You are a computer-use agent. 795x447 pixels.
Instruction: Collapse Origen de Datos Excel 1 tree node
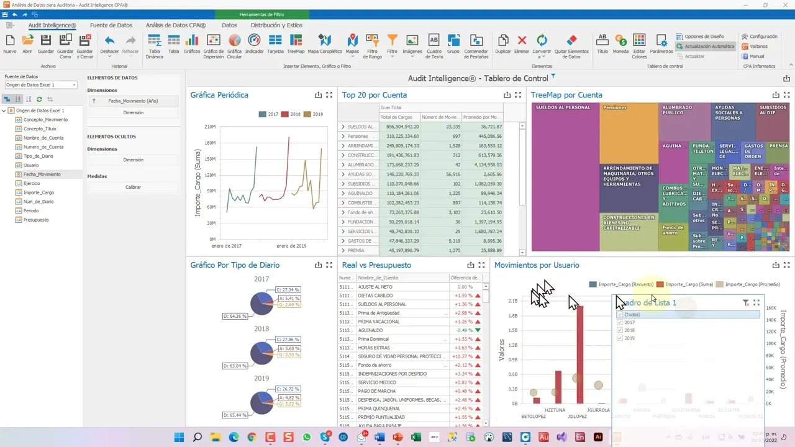pyautogui.click(x=4, y=111)
